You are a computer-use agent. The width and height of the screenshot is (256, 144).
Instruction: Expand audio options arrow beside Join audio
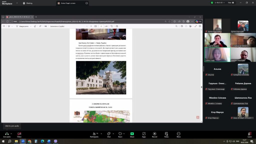tap(11, 133)
